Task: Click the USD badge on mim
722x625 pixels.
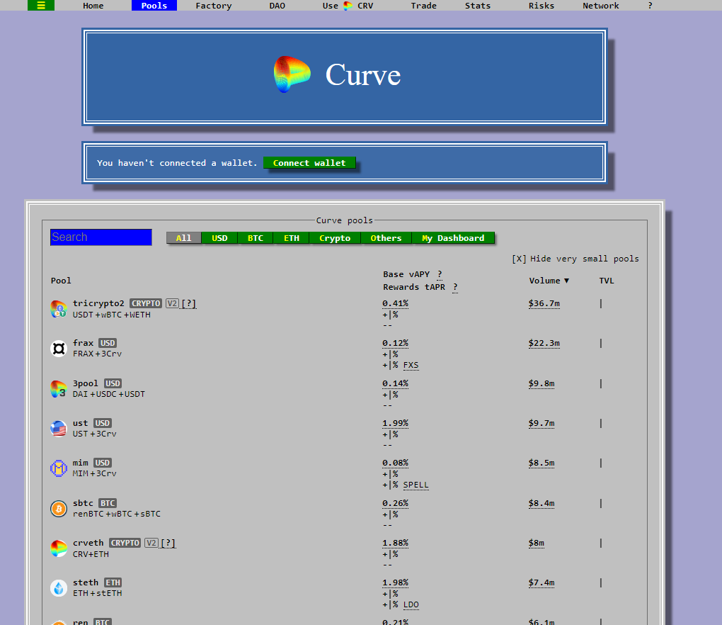Action: [102, 463]
